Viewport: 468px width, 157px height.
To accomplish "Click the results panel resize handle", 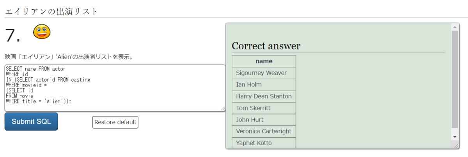I will point(454,145).
